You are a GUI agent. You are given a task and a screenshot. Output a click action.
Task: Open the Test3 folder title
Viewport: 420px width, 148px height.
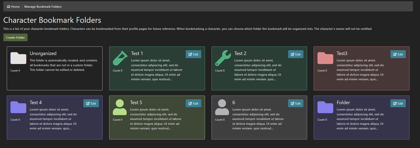[342, 53]
